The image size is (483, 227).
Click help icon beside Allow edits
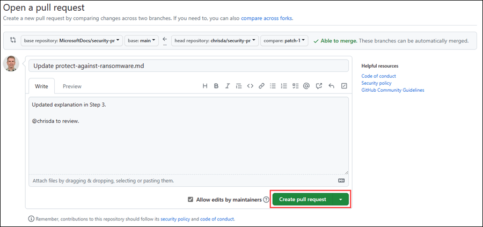(x=266, y=200)
